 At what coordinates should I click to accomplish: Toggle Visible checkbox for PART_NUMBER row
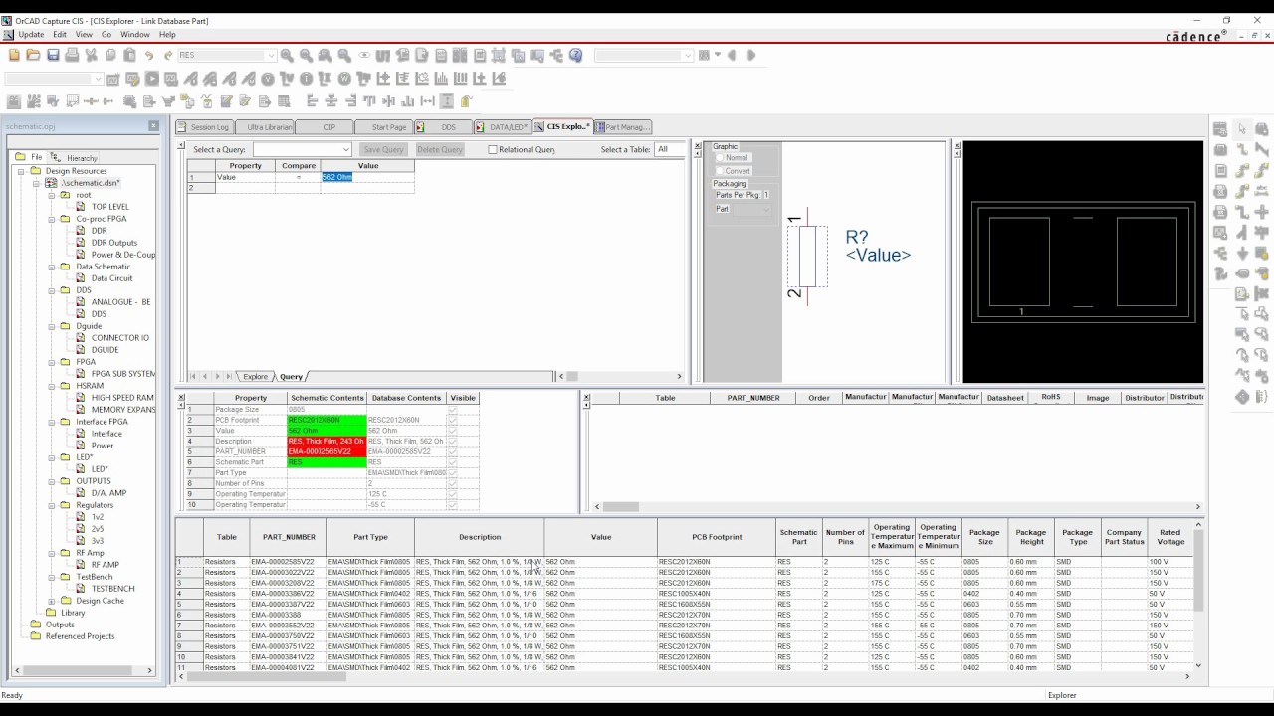pyautogui.click(x=453, y=451)
